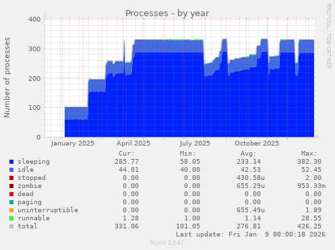Click the 'idle' legend label

[26, 170]
